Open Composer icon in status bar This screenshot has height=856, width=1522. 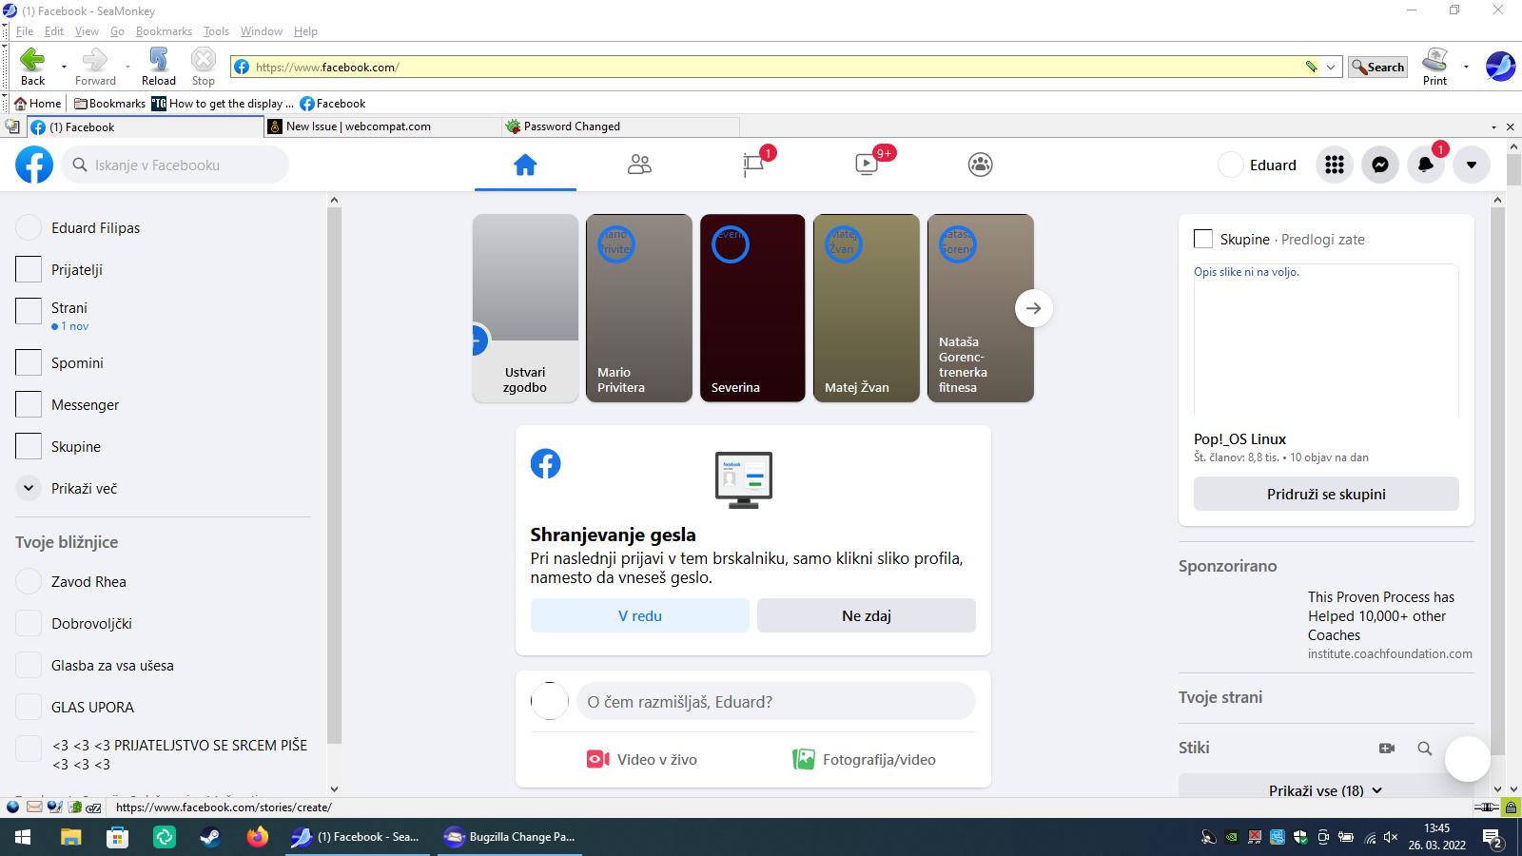(54, 807)
